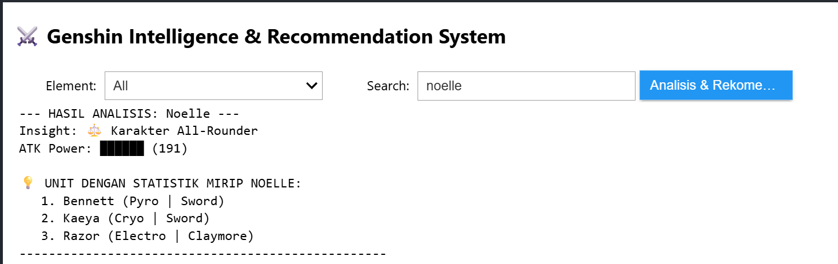Select the Razor (Electro | Claymore) result
The height and width of the screenshot is (264, 838).
(x=158, y=236)
